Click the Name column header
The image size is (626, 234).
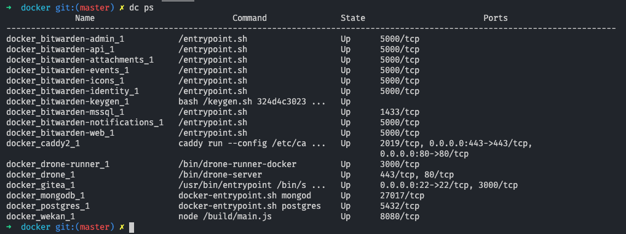click(85, 18)
